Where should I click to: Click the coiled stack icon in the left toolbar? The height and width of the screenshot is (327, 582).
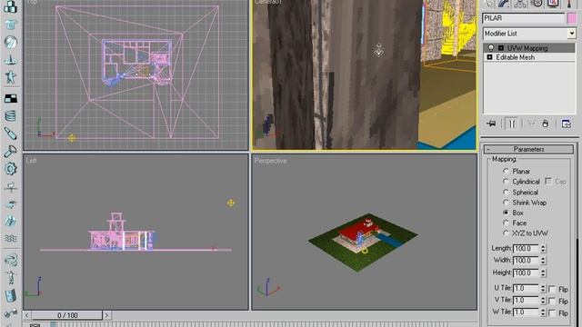pos(10,116)
